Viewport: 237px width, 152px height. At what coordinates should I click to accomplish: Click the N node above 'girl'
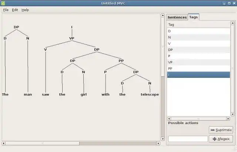[x=83, y=72]
